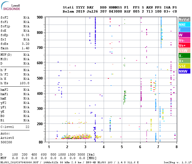Click the 500 km height axis label
The image size is (192, 164).
click(40, 78)
